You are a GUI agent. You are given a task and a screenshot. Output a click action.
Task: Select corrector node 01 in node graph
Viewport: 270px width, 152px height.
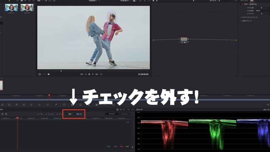184,39
